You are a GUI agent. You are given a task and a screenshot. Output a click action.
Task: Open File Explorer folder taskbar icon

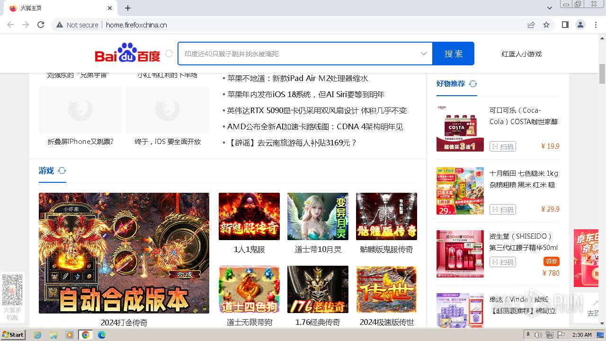coord(53,335)
